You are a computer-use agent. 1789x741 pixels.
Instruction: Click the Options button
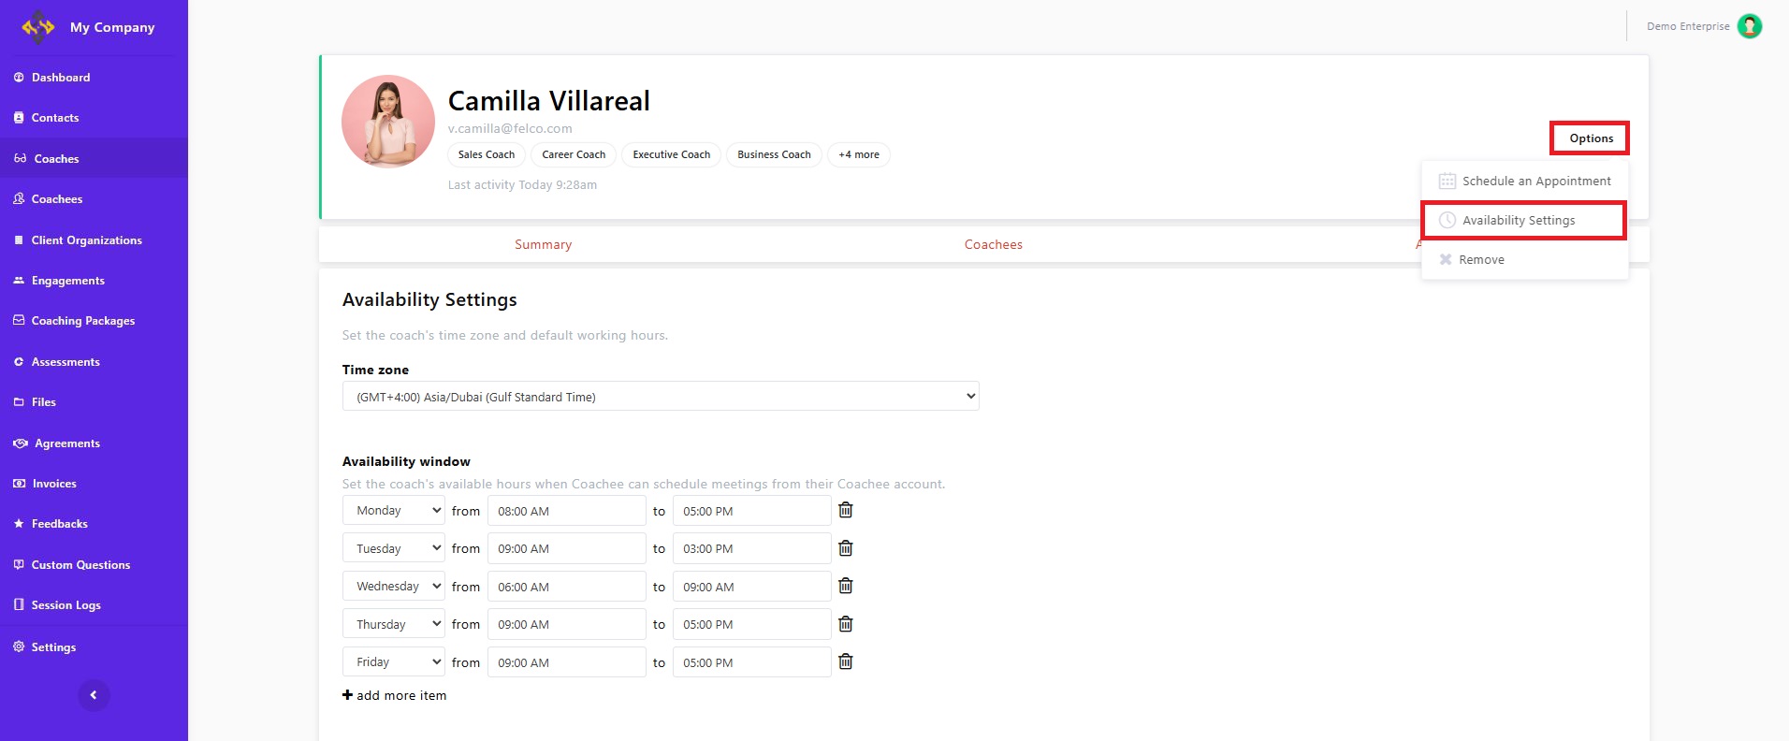click(1590, 138)
